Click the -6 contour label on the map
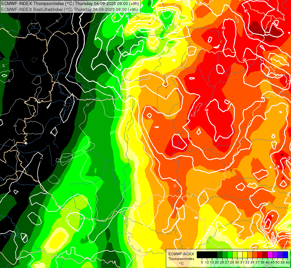The height and width of the screenshot is (268, 291). pyautogui.click(x=245, y=11)
